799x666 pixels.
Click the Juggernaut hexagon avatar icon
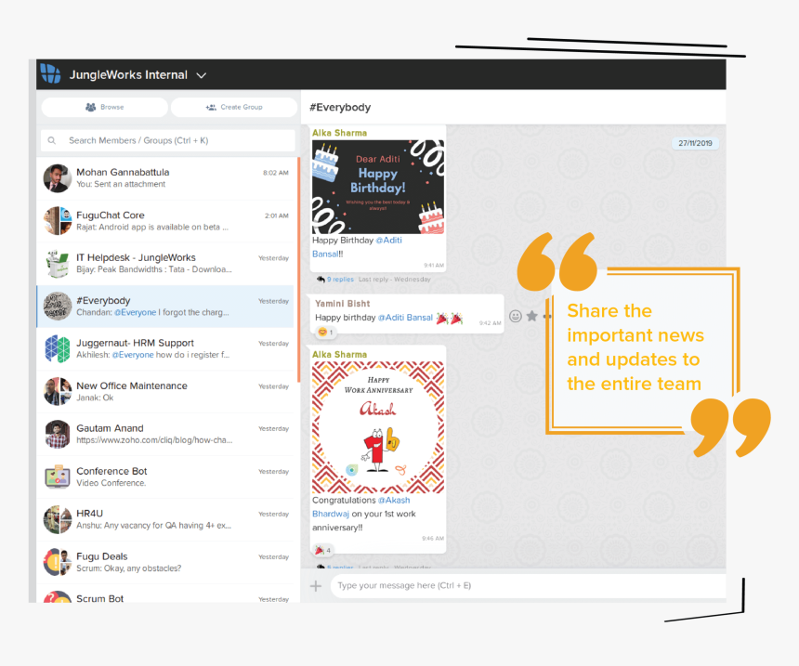(58, 348)
